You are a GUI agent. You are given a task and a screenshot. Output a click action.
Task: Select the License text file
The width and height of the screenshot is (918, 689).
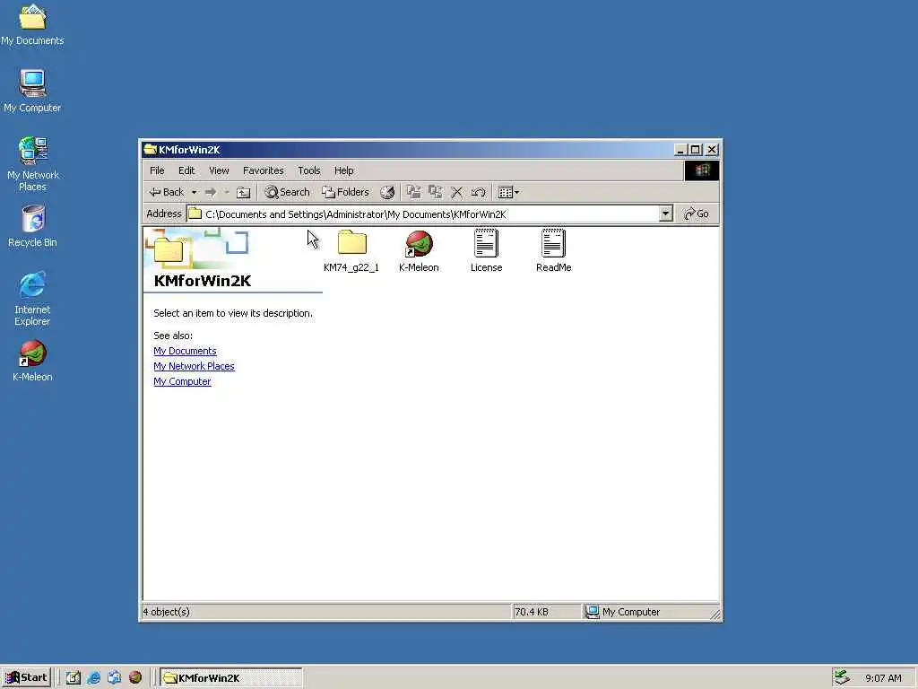[487, 251]
